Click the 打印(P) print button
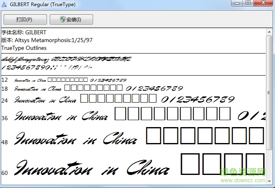275x188 pixels. coord(25,19)
